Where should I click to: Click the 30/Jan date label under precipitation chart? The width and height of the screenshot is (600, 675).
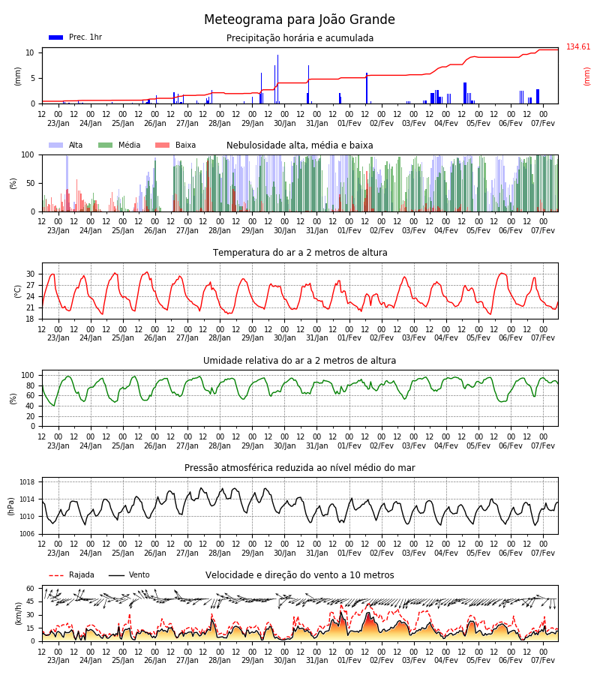285,123
